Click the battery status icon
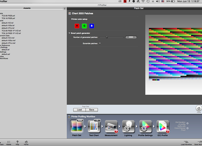Viewport: 202px width, 146px height. 173,1
